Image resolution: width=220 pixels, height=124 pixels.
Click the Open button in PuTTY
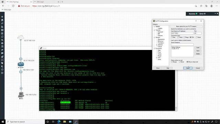[188, 68]
